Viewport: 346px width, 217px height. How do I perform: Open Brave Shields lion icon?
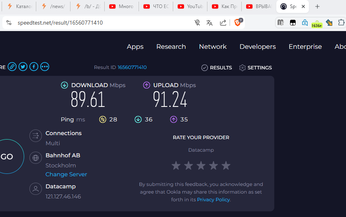click(238, 22)
